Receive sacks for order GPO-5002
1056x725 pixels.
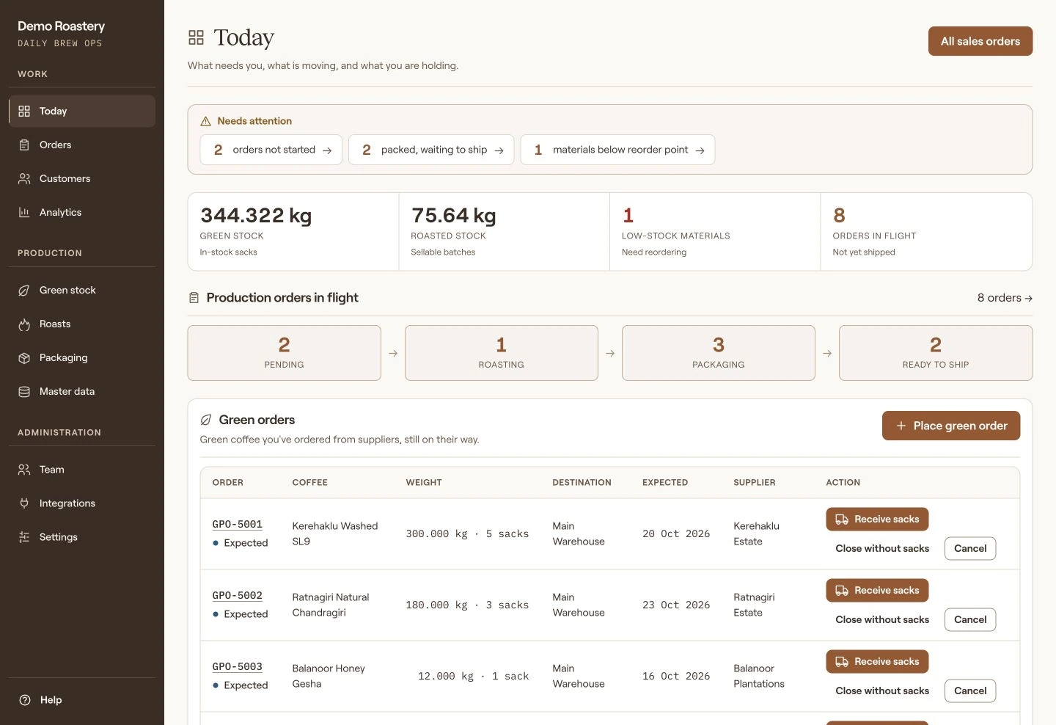[x=877, y=591]
